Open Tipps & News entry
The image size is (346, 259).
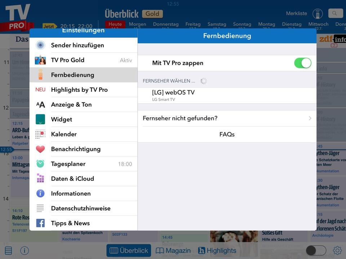[x=83, y=223]
